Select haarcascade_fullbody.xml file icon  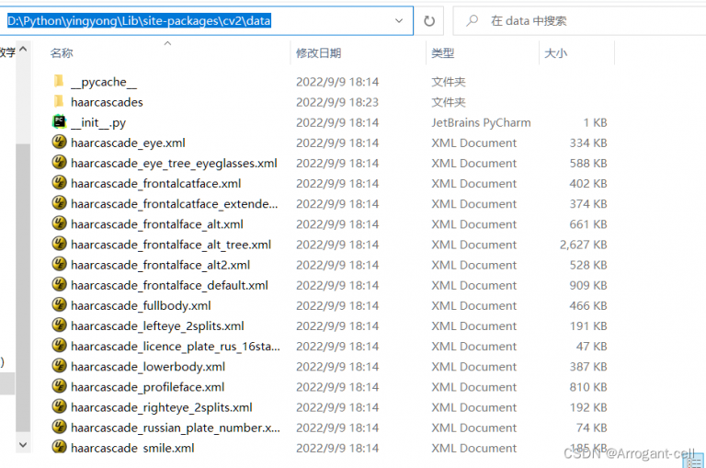pyautogui.click(x=59, y=305)
